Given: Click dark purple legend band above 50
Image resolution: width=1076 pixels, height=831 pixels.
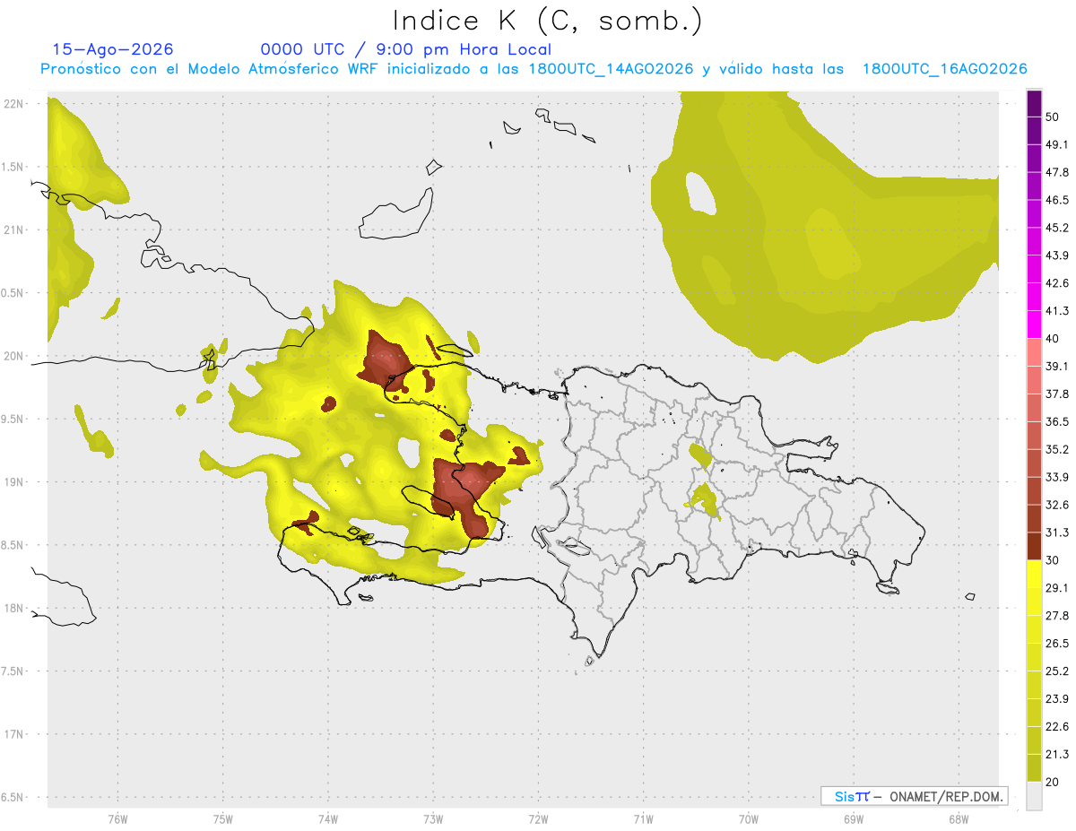Looking at the screenshot, I should click(x=1034, y=103).
